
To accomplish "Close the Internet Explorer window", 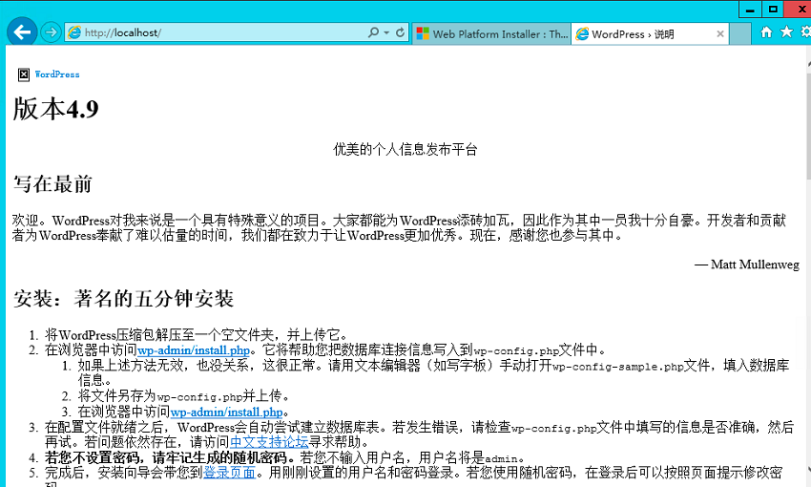I will point(800,10).
